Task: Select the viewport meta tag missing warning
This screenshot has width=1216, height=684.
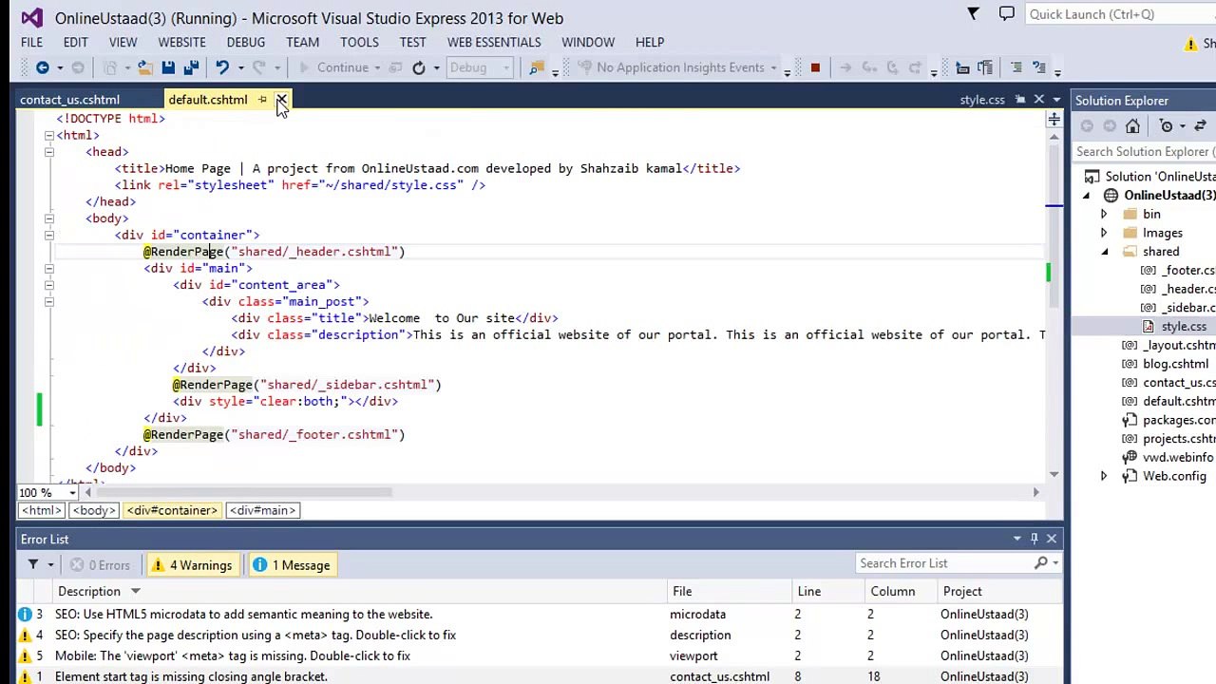Action: click(540, 655)
